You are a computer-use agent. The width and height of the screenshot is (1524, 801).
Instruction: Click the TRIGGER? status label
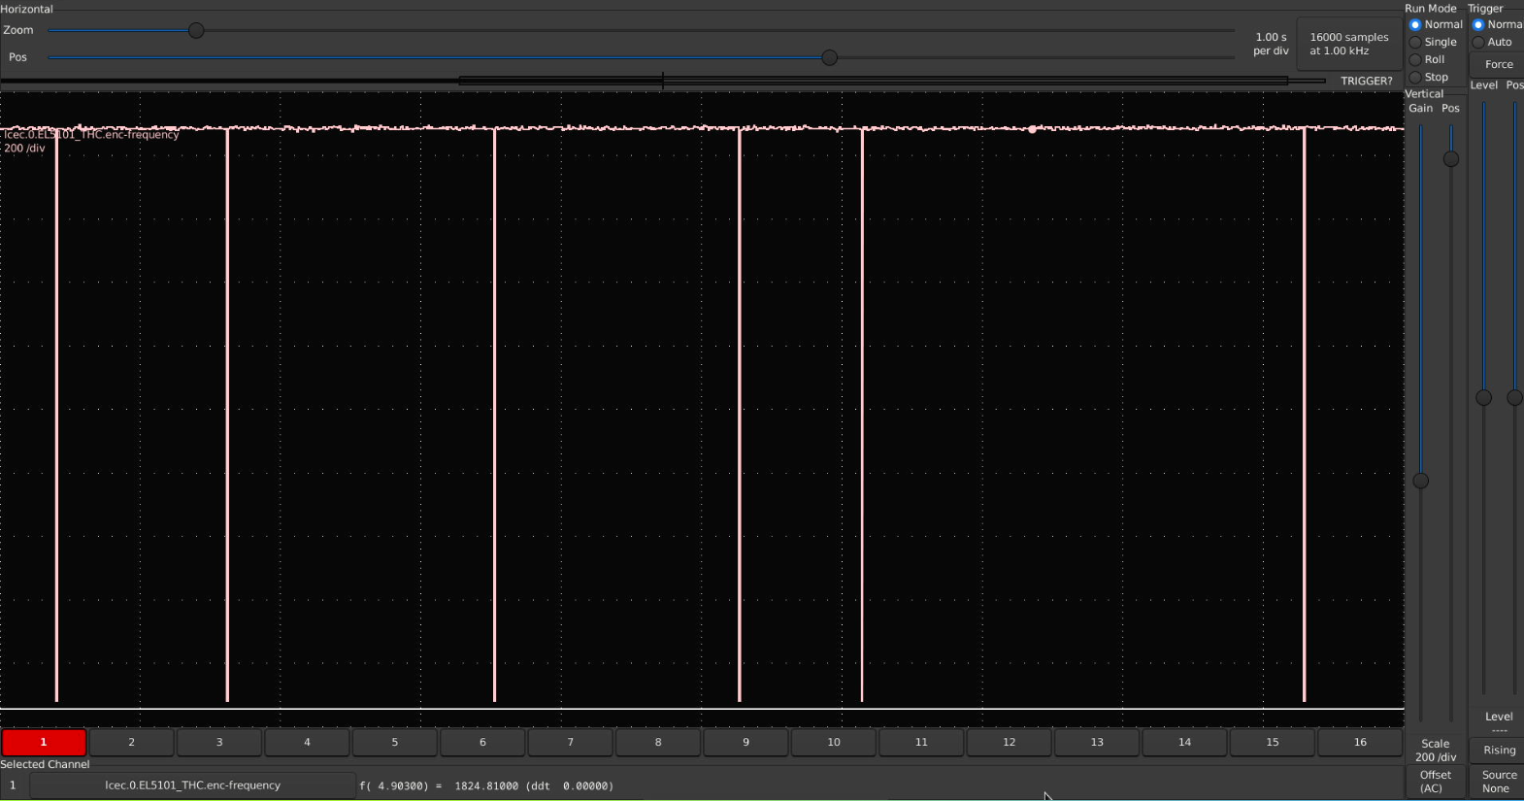[1366, 81]
